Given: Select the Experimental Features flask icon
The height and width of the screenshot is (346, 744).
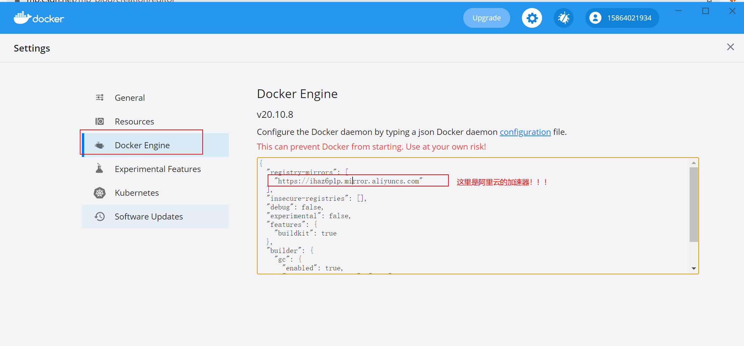Looking at the screenshot, I should tap(99, 168).
